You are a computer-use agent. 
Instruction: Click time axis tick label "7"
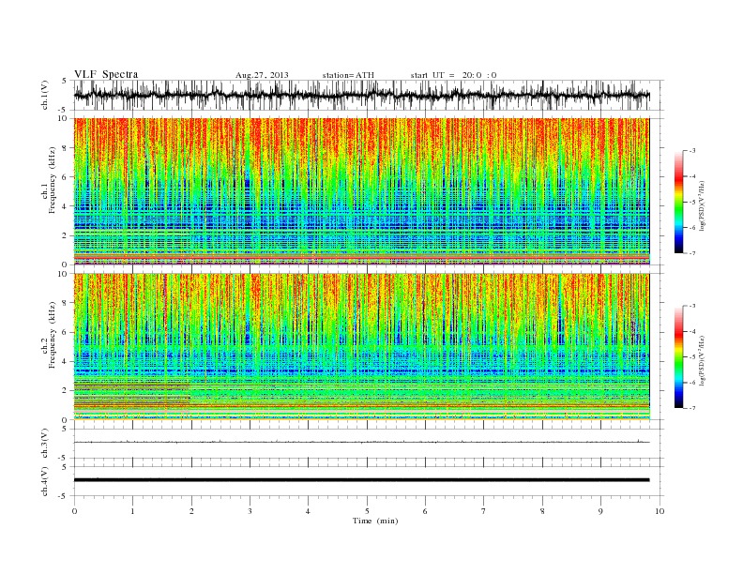(484, 511)
